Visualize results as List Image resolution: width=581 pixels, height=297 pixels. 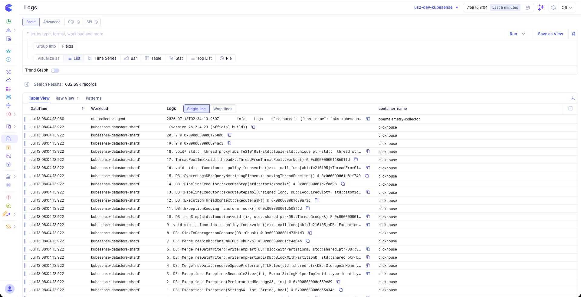click(74, 58)
